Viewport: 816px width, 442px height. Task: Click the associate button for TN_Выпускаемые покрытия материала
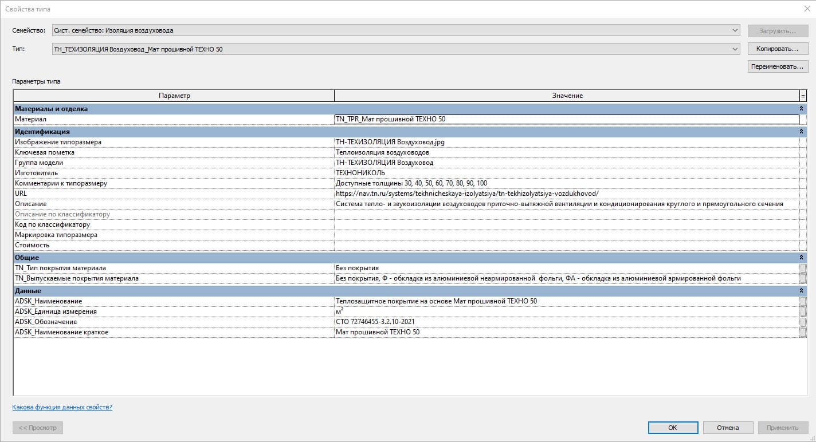[803, 278]
